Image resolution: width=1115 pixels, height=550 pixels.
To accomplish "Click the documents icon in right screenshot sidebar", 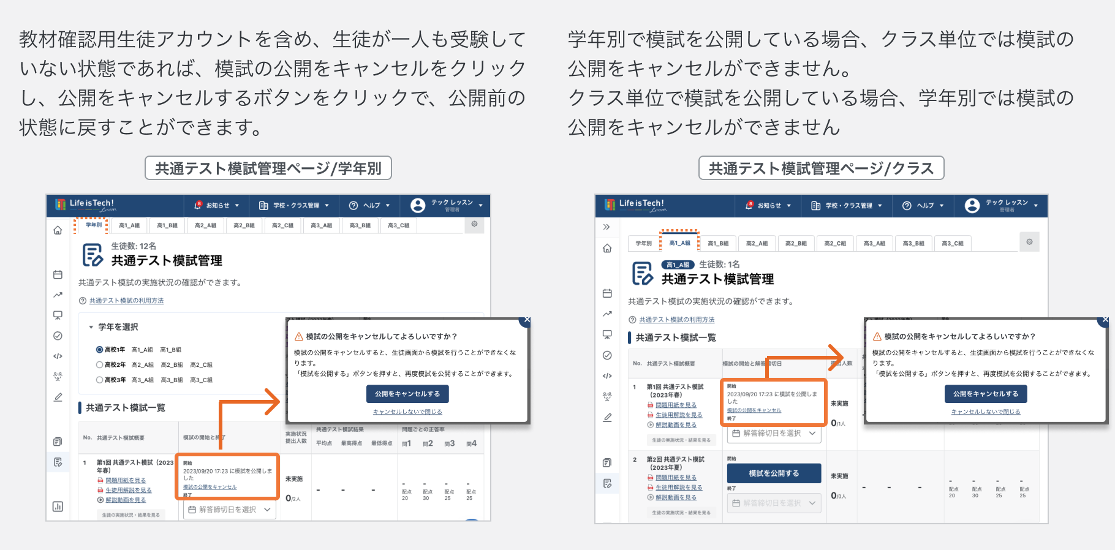I will tap(607, 462).
